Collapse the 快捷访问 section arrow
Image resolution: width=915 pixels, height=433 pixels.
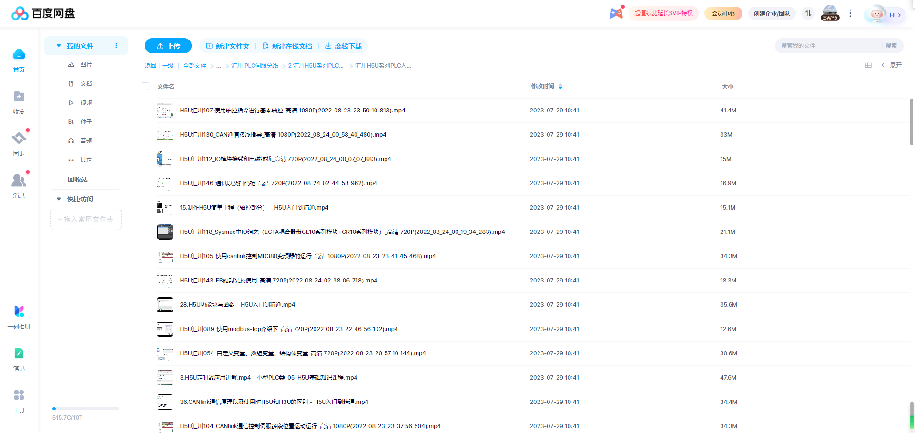click(59, 199)
